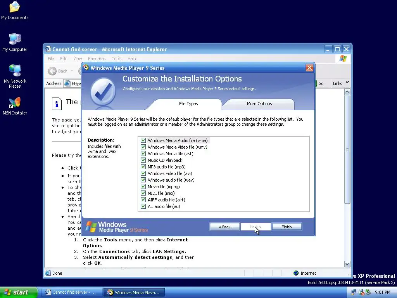Maximize the Internet Explorer window
The image size is (397, 298).
337,49
